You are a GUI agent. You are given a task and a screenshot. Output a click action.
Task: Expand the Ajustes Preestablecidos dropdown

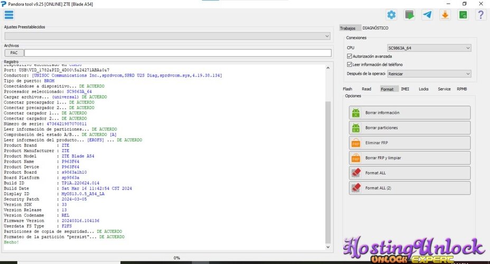pos(167,36)
